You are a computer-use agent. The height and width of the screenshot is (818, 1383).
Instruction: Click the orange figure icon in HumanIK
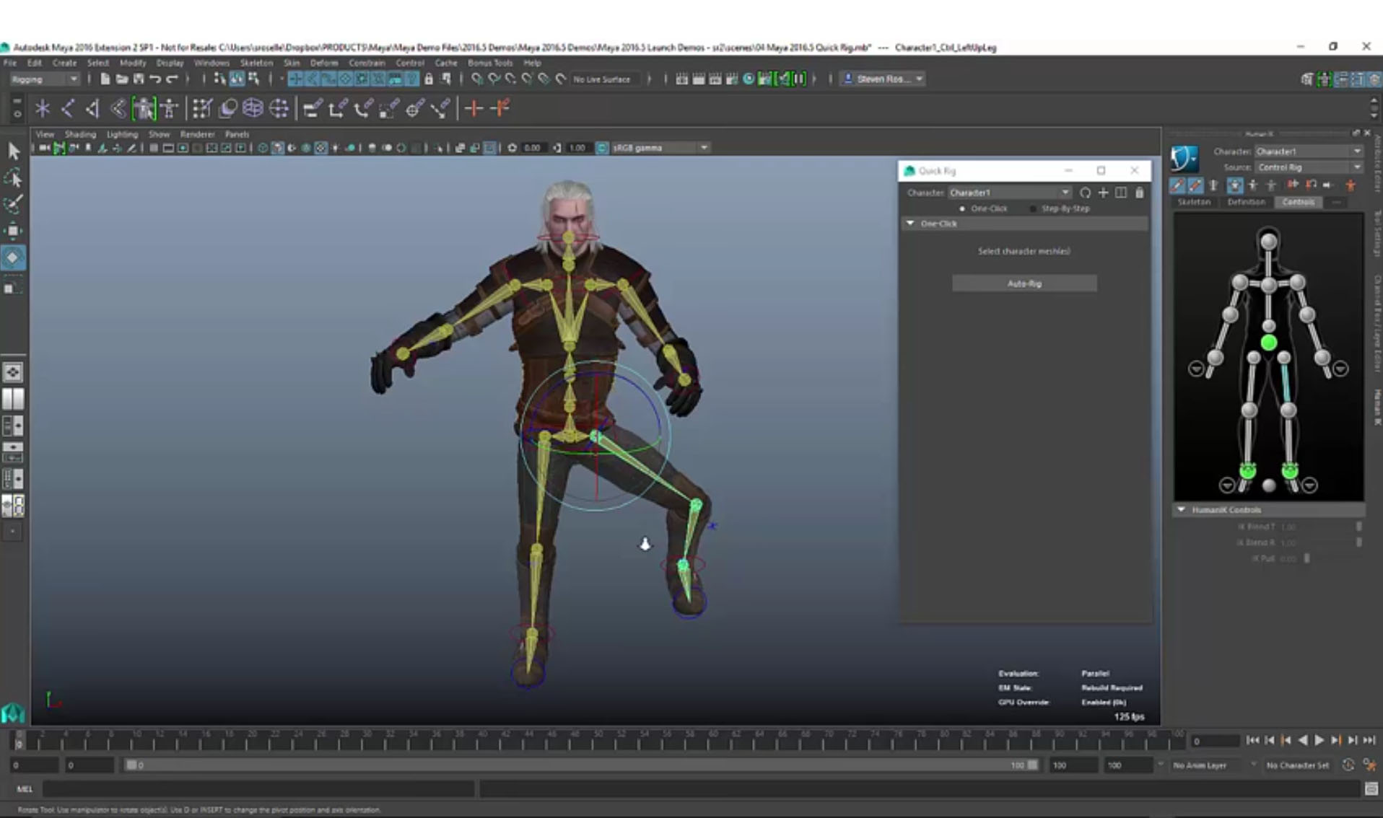[x=1351, y=185]
